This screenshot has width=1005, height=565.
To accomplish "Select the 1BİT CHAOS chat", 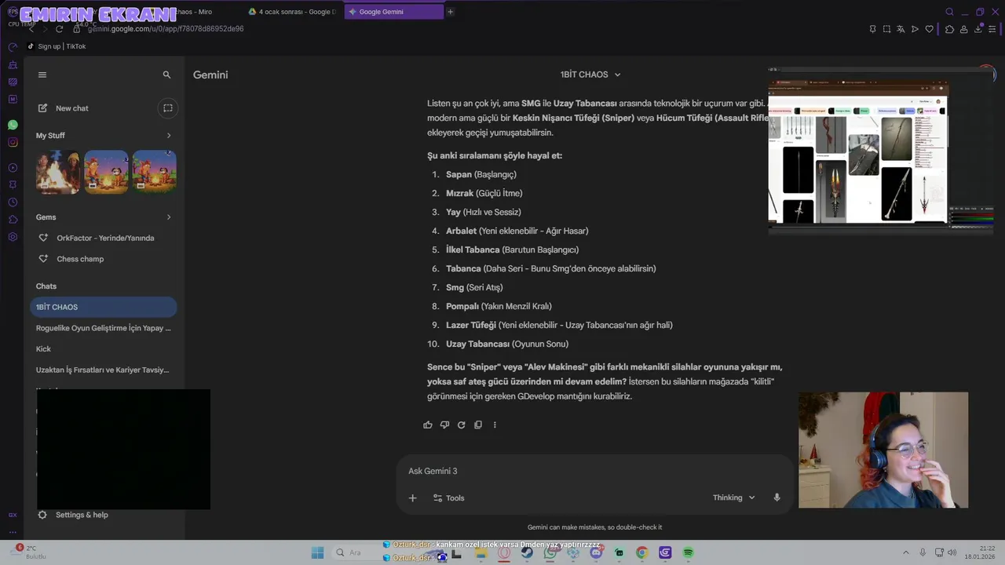I will point(104,307).
